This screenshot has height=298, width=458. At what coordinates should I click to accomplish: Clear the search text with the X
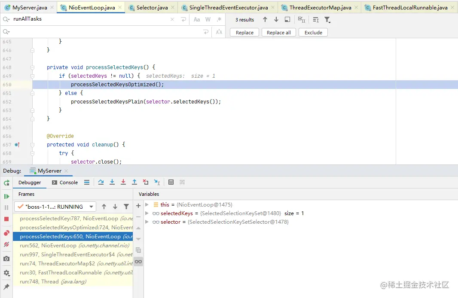[x=172, y=19]
